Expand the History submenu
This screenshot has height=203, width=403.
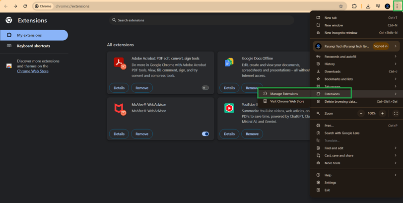pos(396,64)
